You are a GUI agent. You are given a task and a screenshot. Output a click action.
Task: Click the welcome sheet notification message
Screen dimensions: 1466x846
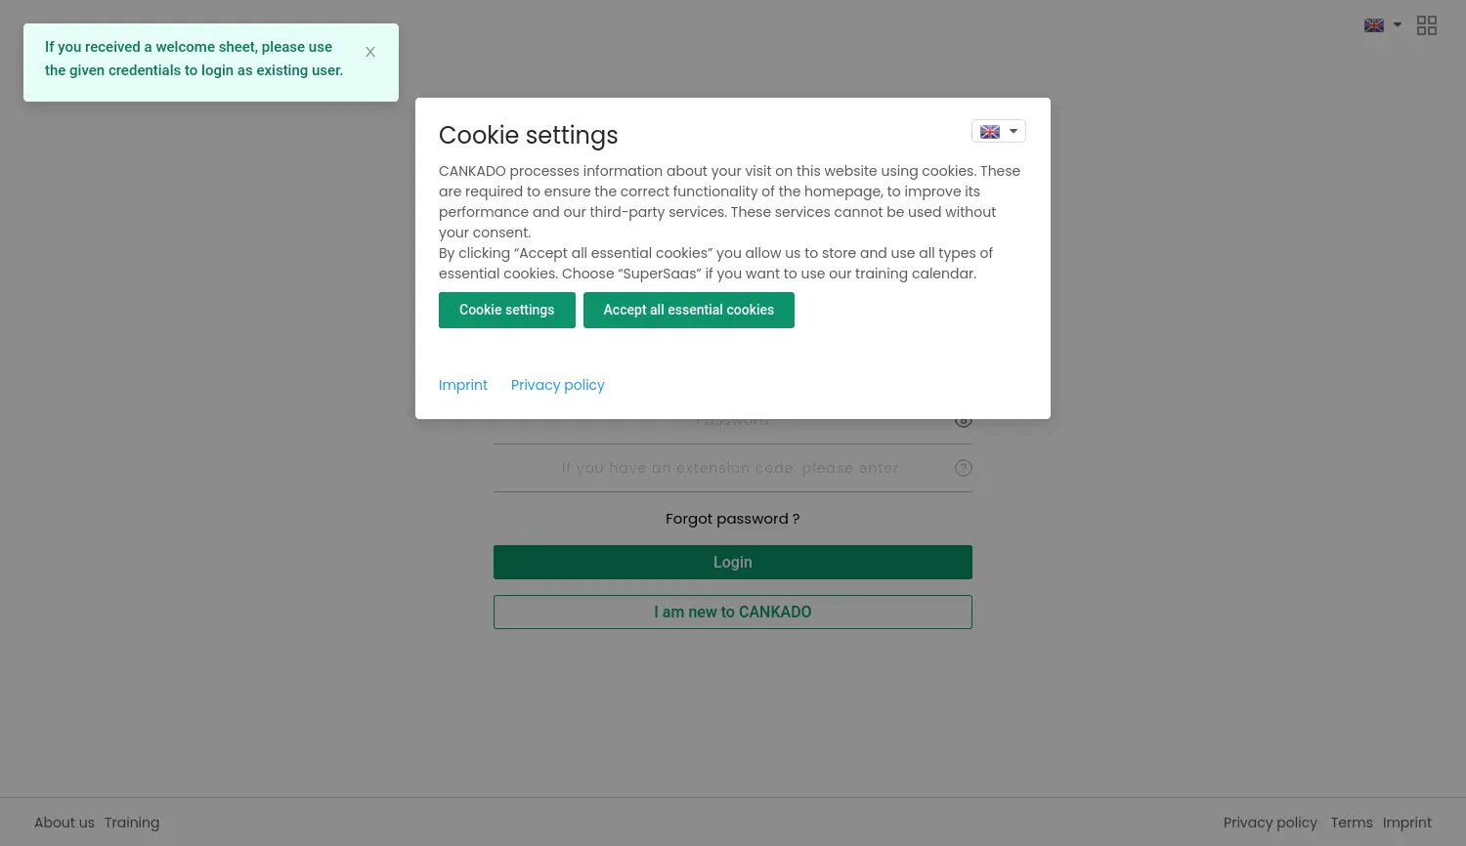coord(194,59)
